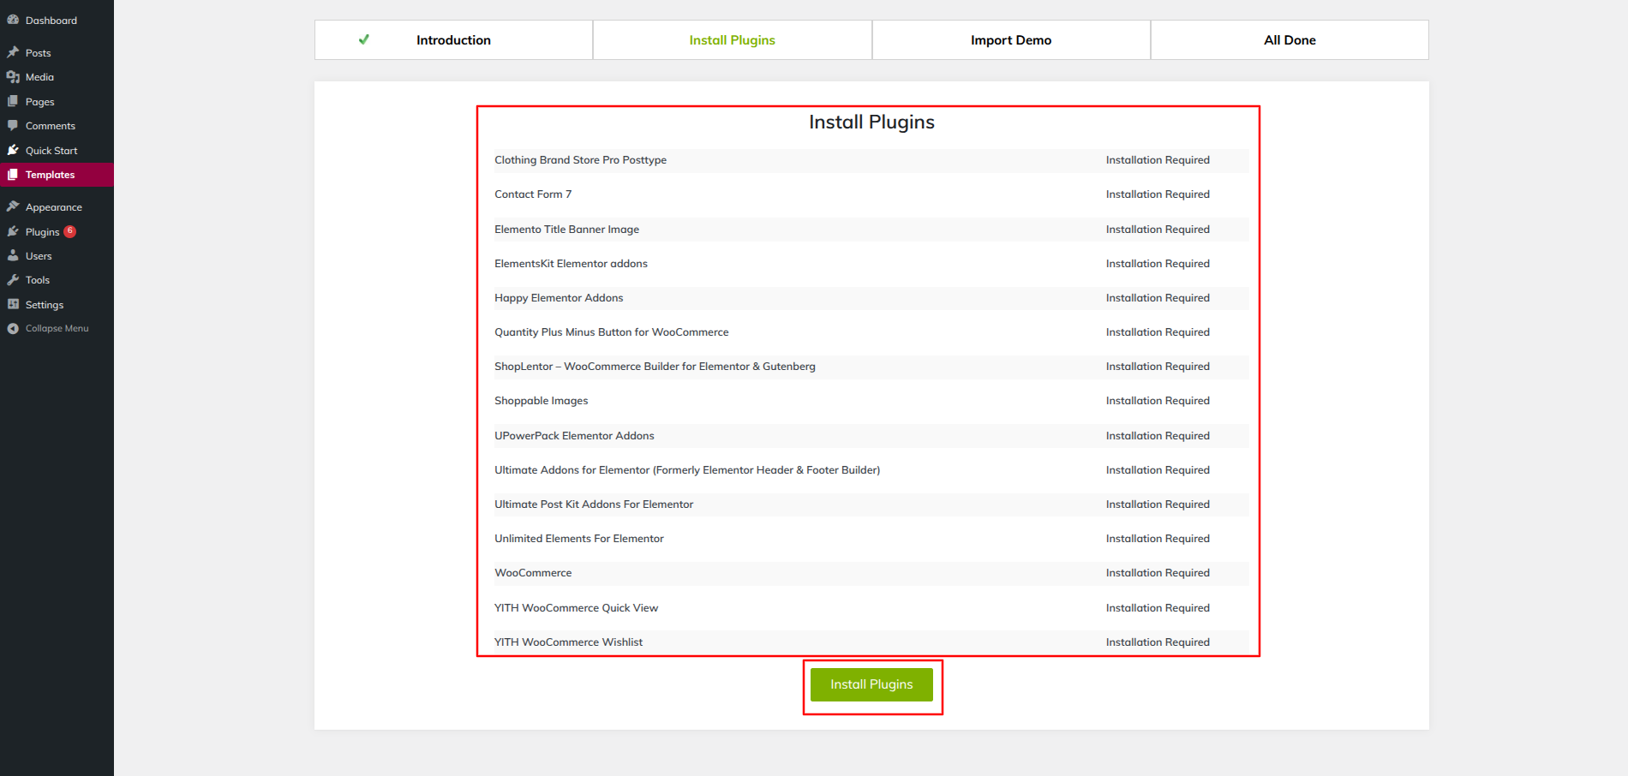
Task: Click the Pages icon in sidebar
Action: tap(13, 101)
